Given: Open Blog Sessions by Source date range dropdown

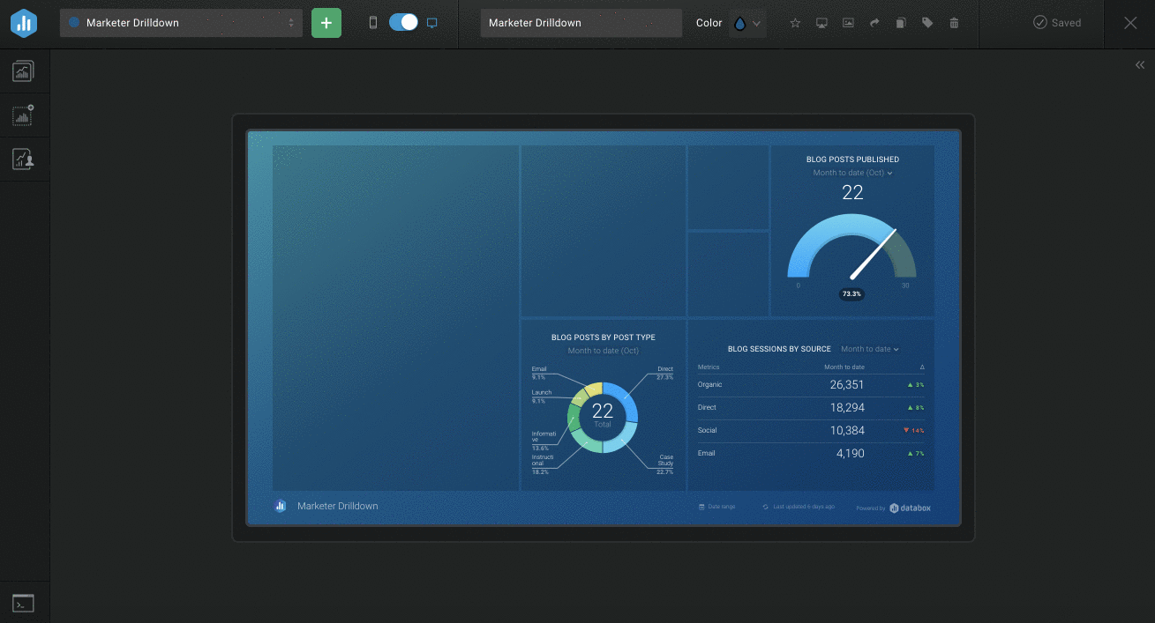Looking at the screenshot, I should [869, 349].
